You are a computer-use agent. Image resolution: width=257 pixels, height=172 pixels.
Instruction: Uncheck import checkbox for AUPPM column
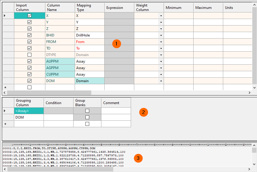(x=29, y=61)
